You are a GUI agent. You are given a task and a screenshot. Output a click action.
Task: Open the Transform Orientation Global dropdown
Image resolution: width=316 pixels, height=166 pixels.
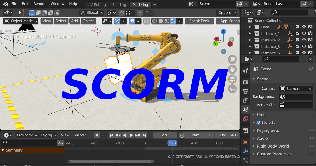(x=91, y=12)
